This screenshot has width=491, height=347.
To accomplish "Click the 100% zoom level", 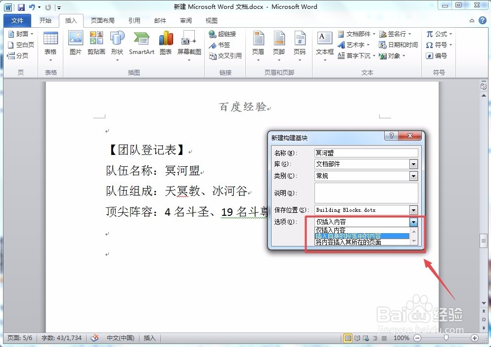I will [x=401, y=338].
